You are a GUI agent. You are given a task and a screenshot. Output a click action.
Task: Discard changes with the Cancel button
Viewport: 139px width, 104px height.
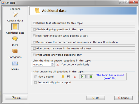(123, 98)
